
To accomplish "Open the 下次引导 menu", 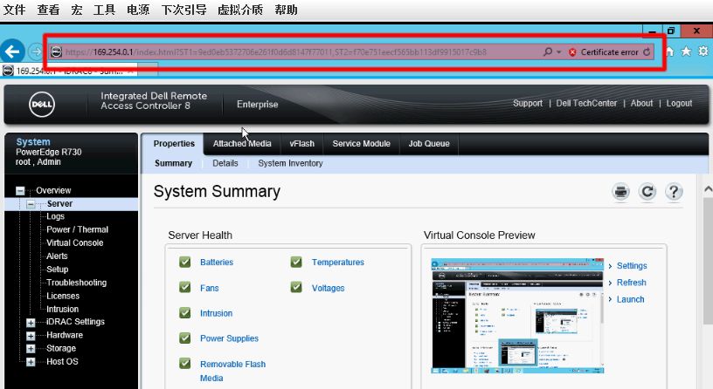I will point(183,10).
